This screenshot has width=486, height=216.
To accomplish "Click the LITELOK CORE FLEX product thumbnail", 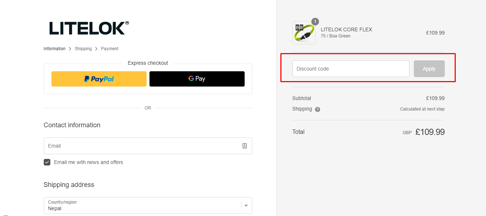I will pos(304,33).
